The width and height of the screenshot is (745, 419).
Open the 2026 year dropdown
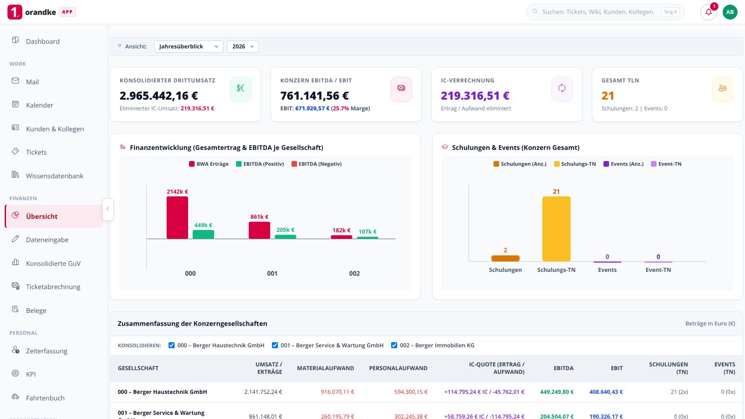point(243,47)
